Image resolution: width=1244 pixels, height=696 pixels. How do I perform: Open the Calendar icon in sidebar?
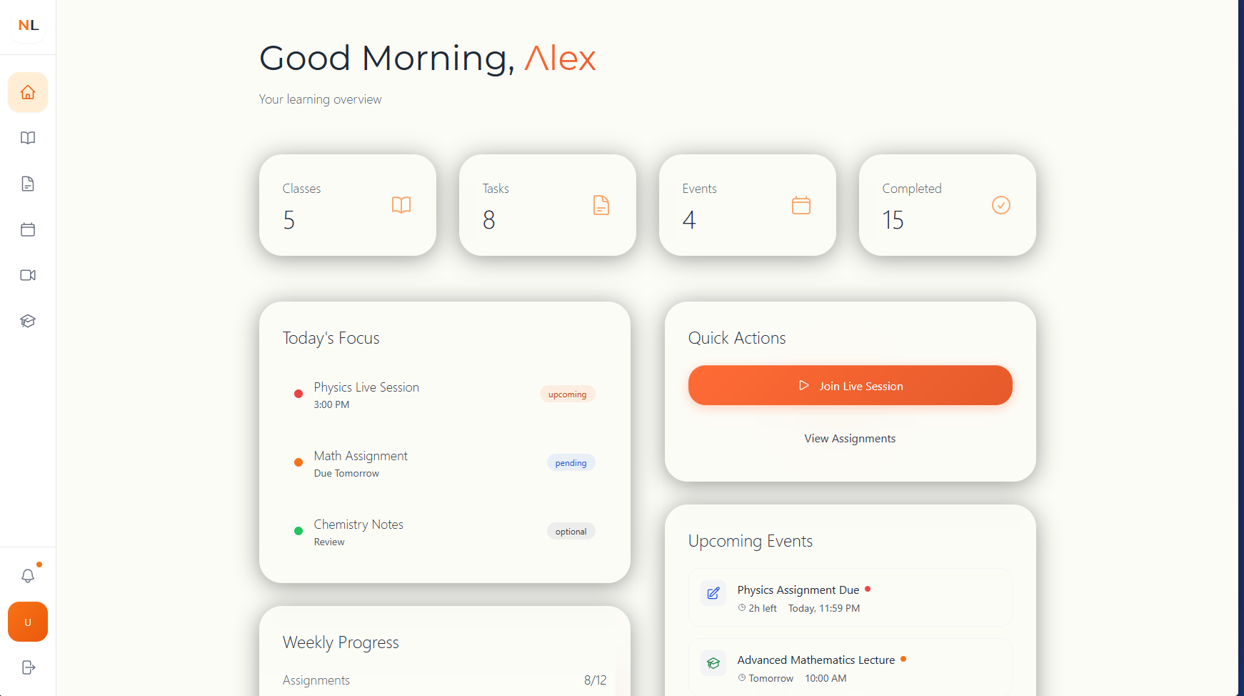(28, 229)
